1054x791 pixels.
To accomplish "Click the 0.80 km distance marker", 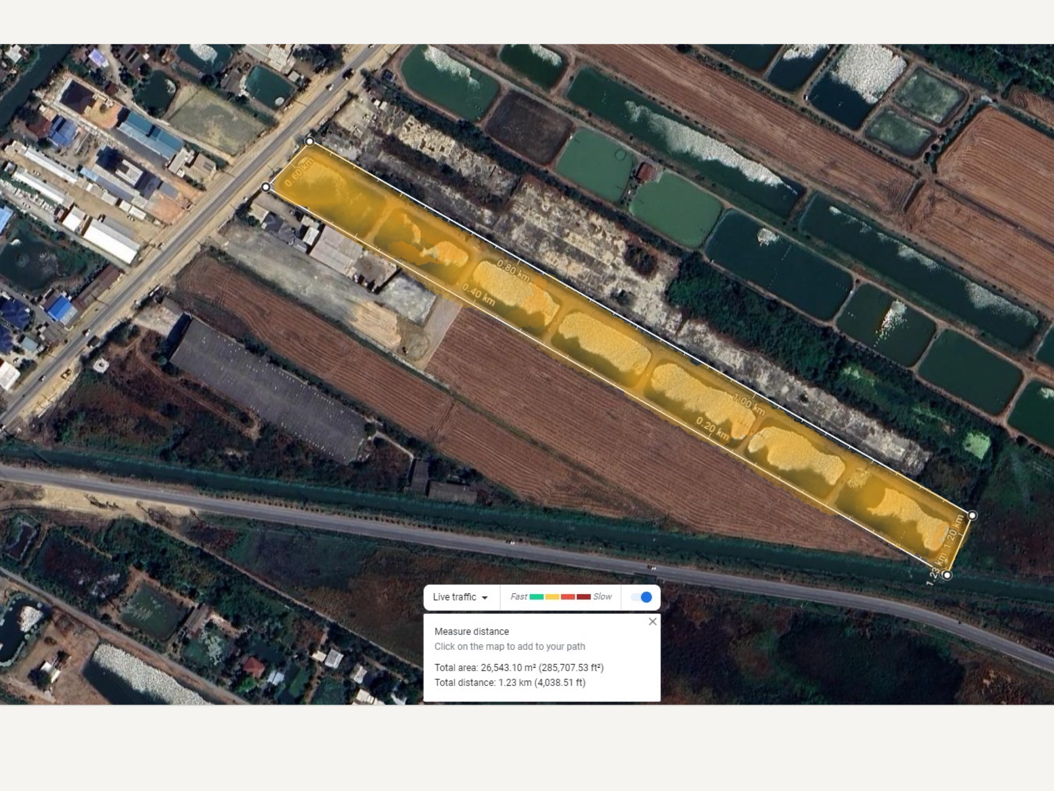I will click(513, 271).
